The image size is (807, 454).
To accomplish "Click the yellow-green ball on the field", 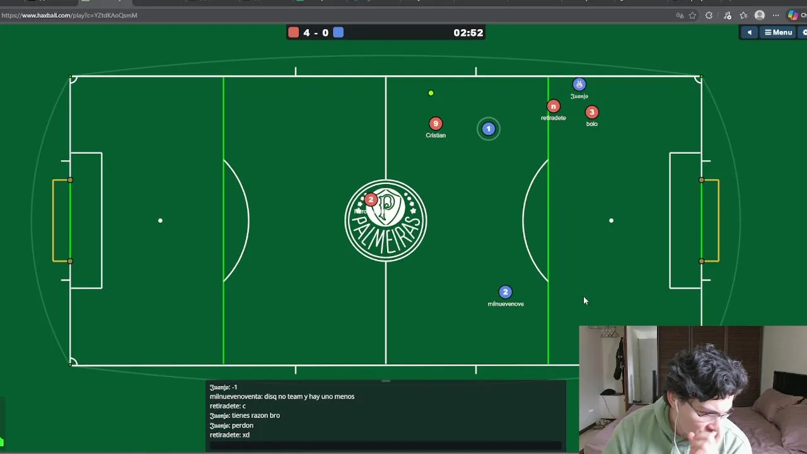I will (431, 93).
